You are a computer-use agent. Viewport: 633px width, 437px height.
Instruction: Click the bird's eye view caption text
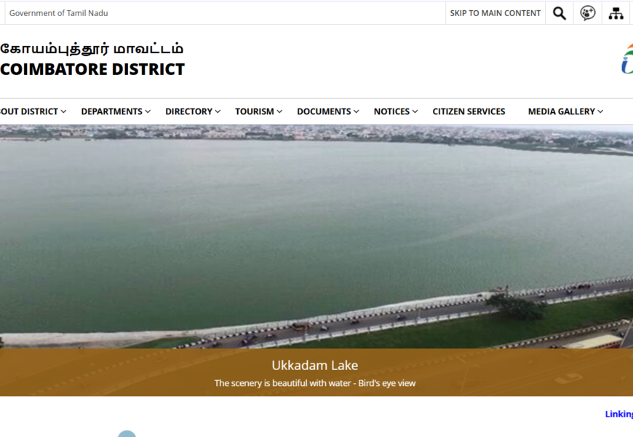[x=315, y=383]
